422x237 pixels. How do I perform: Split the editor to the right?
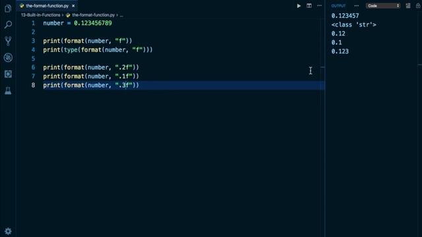309,6
